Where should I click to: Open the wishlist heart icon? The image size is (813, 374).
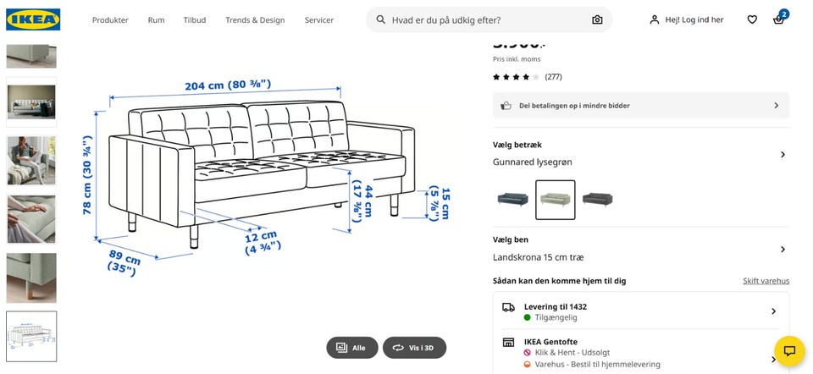[752, 19]
